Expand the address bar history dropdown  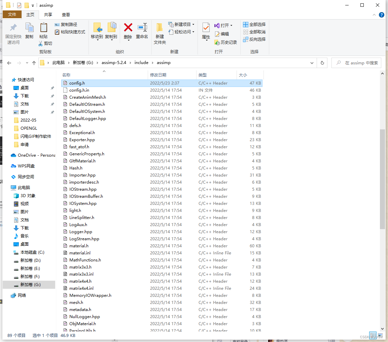pyautogui.click(x=312, y=63)
